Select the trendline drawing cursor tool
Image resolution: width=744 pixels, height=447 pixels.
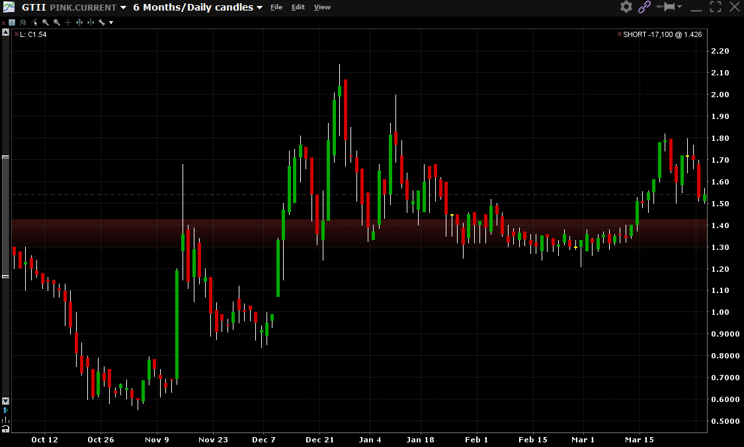pyautogui.click(x=34, y=22)
